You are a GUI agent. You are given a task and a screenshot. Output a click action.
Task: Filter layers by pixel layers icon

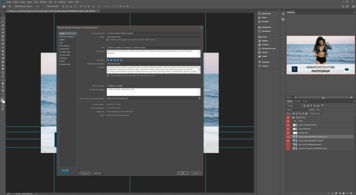[x=305, y=106]
